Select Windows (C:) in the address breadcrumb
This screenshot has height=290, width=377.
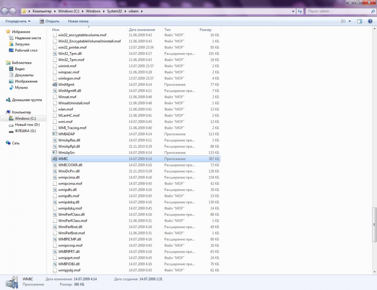point(68,11)
